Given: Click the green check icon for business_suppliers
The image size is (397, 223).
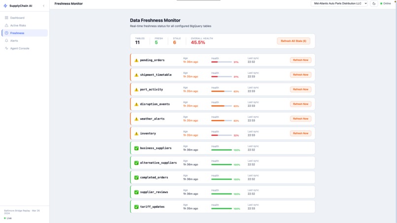Looking at the screenshot, I should click(x=136, y=148).
